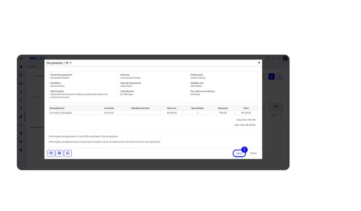Print the budget using printer icon

click(59, 153)
